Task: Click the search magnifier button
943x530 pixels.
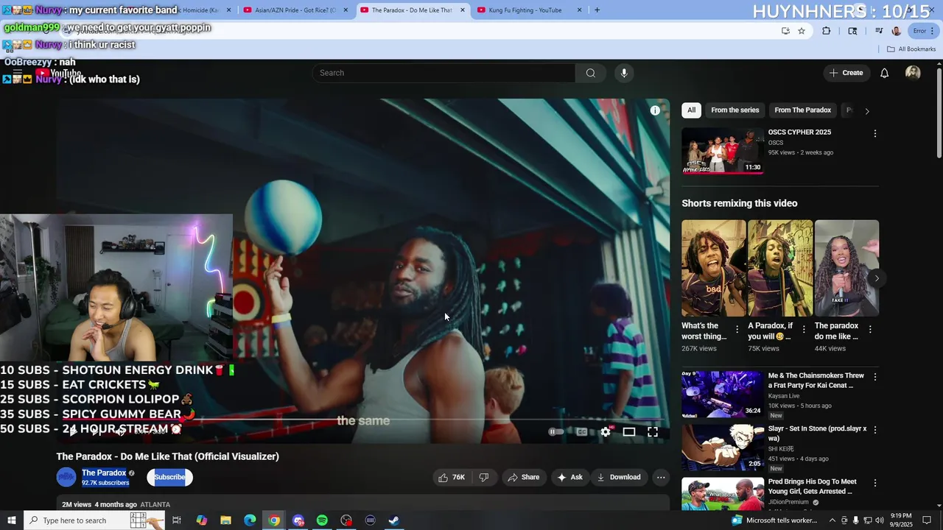Action: (x=590, y=73)
